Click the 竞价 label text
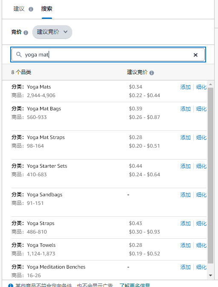The image size is (218, 287). [x=17, y=32]
